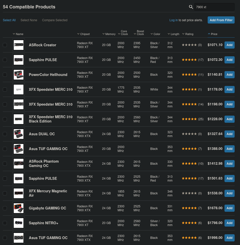Check the ASRock Phantom Gaming OC checkbox
This screenshot has height=245, width=240.
point(5,164)
